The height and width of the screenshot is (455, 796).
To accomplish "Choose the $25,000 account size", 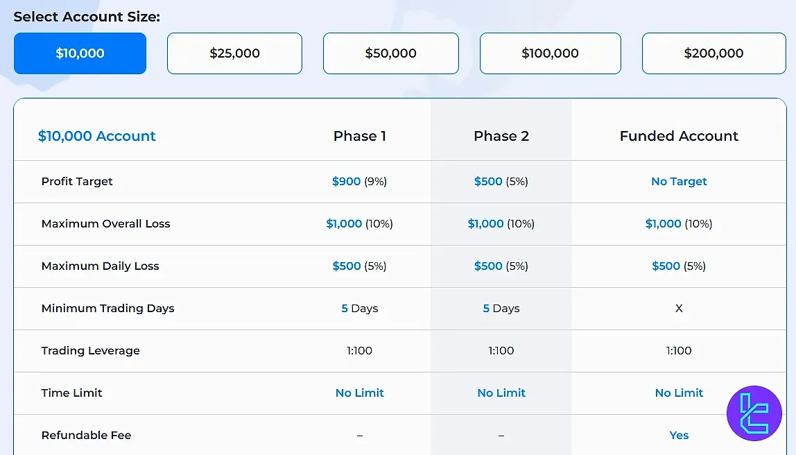I will tap(234, 53).
